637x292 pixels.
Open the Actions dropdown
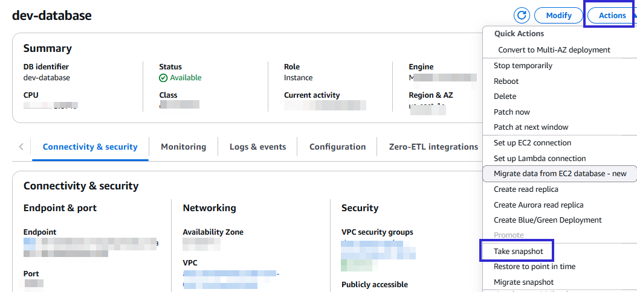612,16
